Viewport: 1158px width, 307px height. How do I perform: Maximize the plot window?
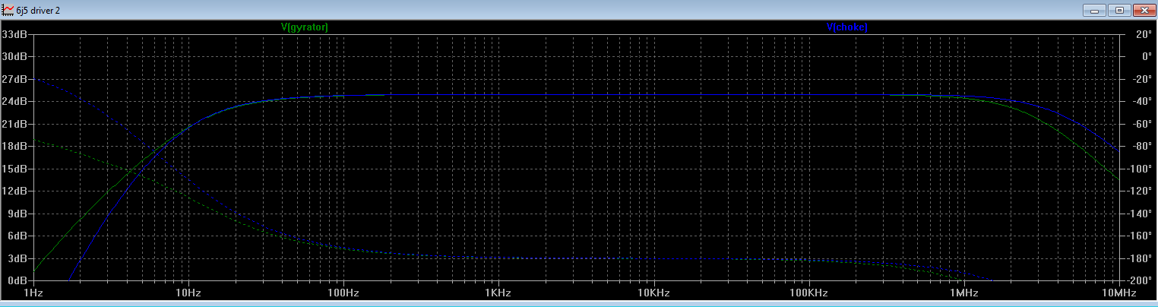1118,10
